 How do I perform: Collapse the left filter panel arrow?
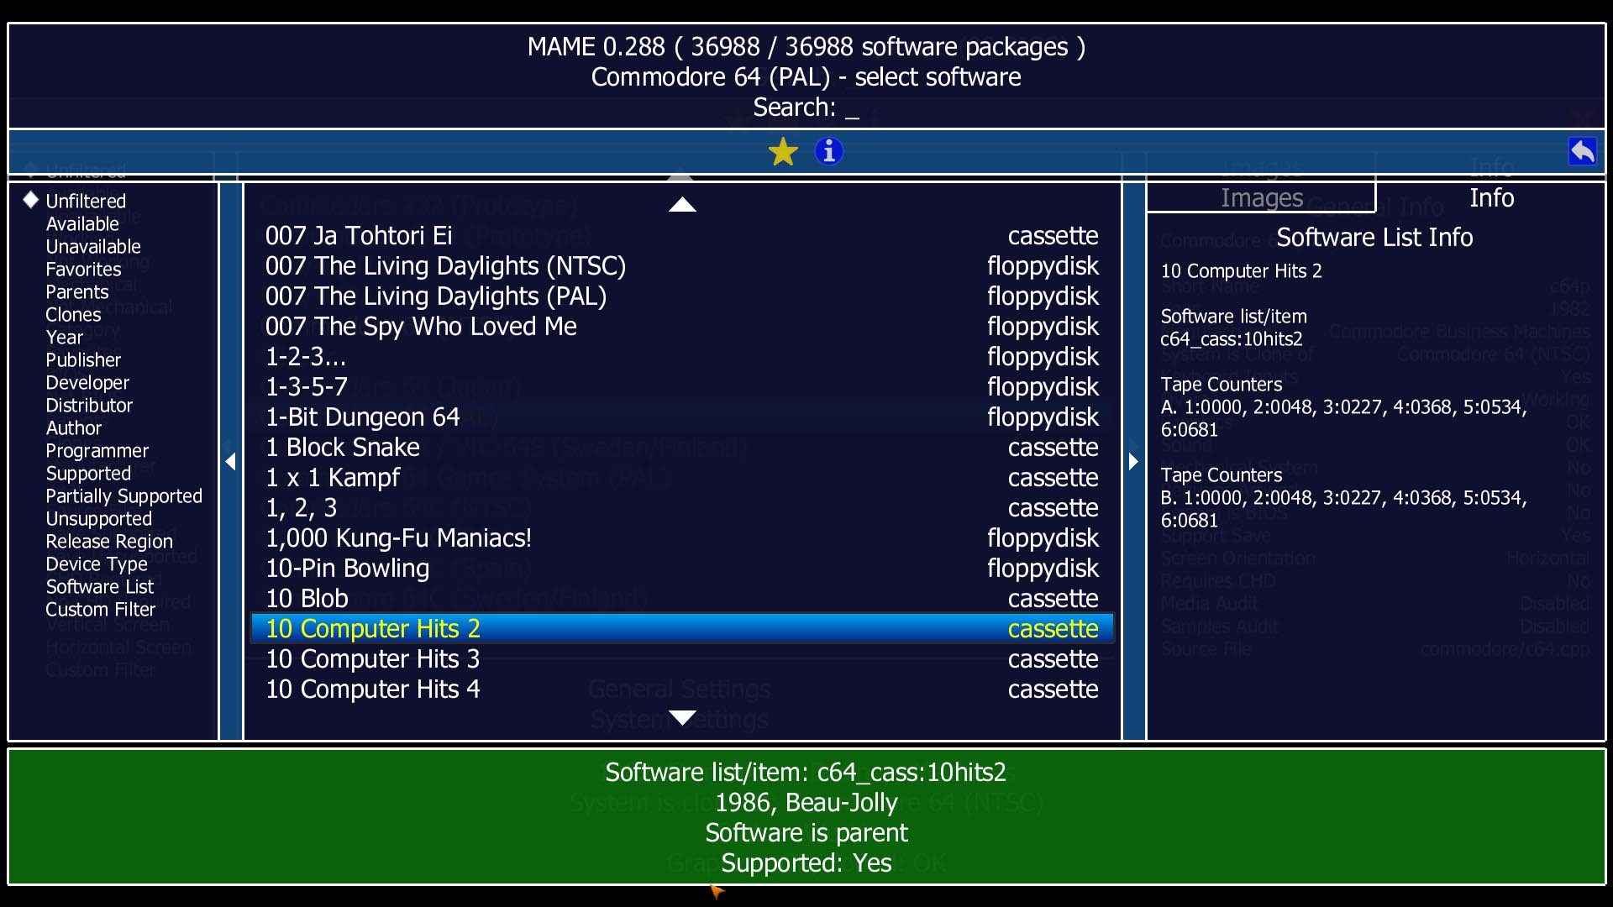(231, 461)
